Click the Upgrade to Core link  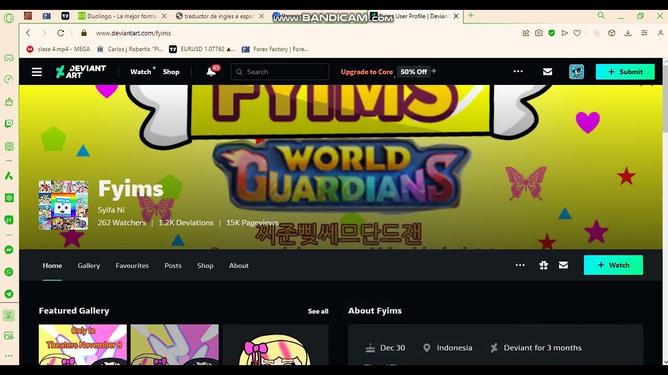tap(367, 72)
